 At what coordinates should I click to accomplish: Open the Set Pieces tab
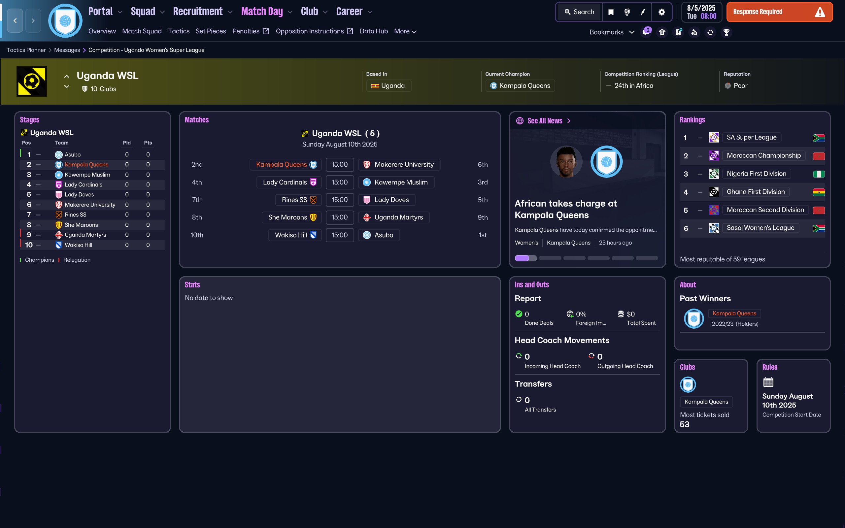(x=211, y=31)
